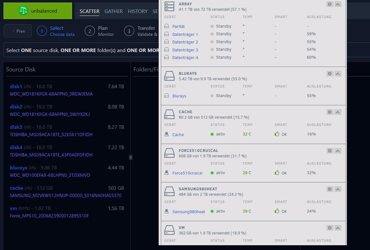Click the BLURAYS pool drive icon
Viewport: 370px width, 250px height.
[169, 76]
